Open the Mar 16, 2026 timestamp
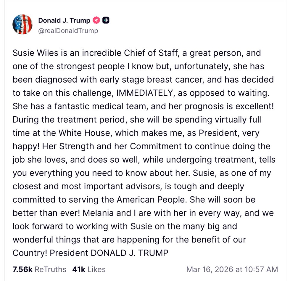 click(x=232, y=269)
